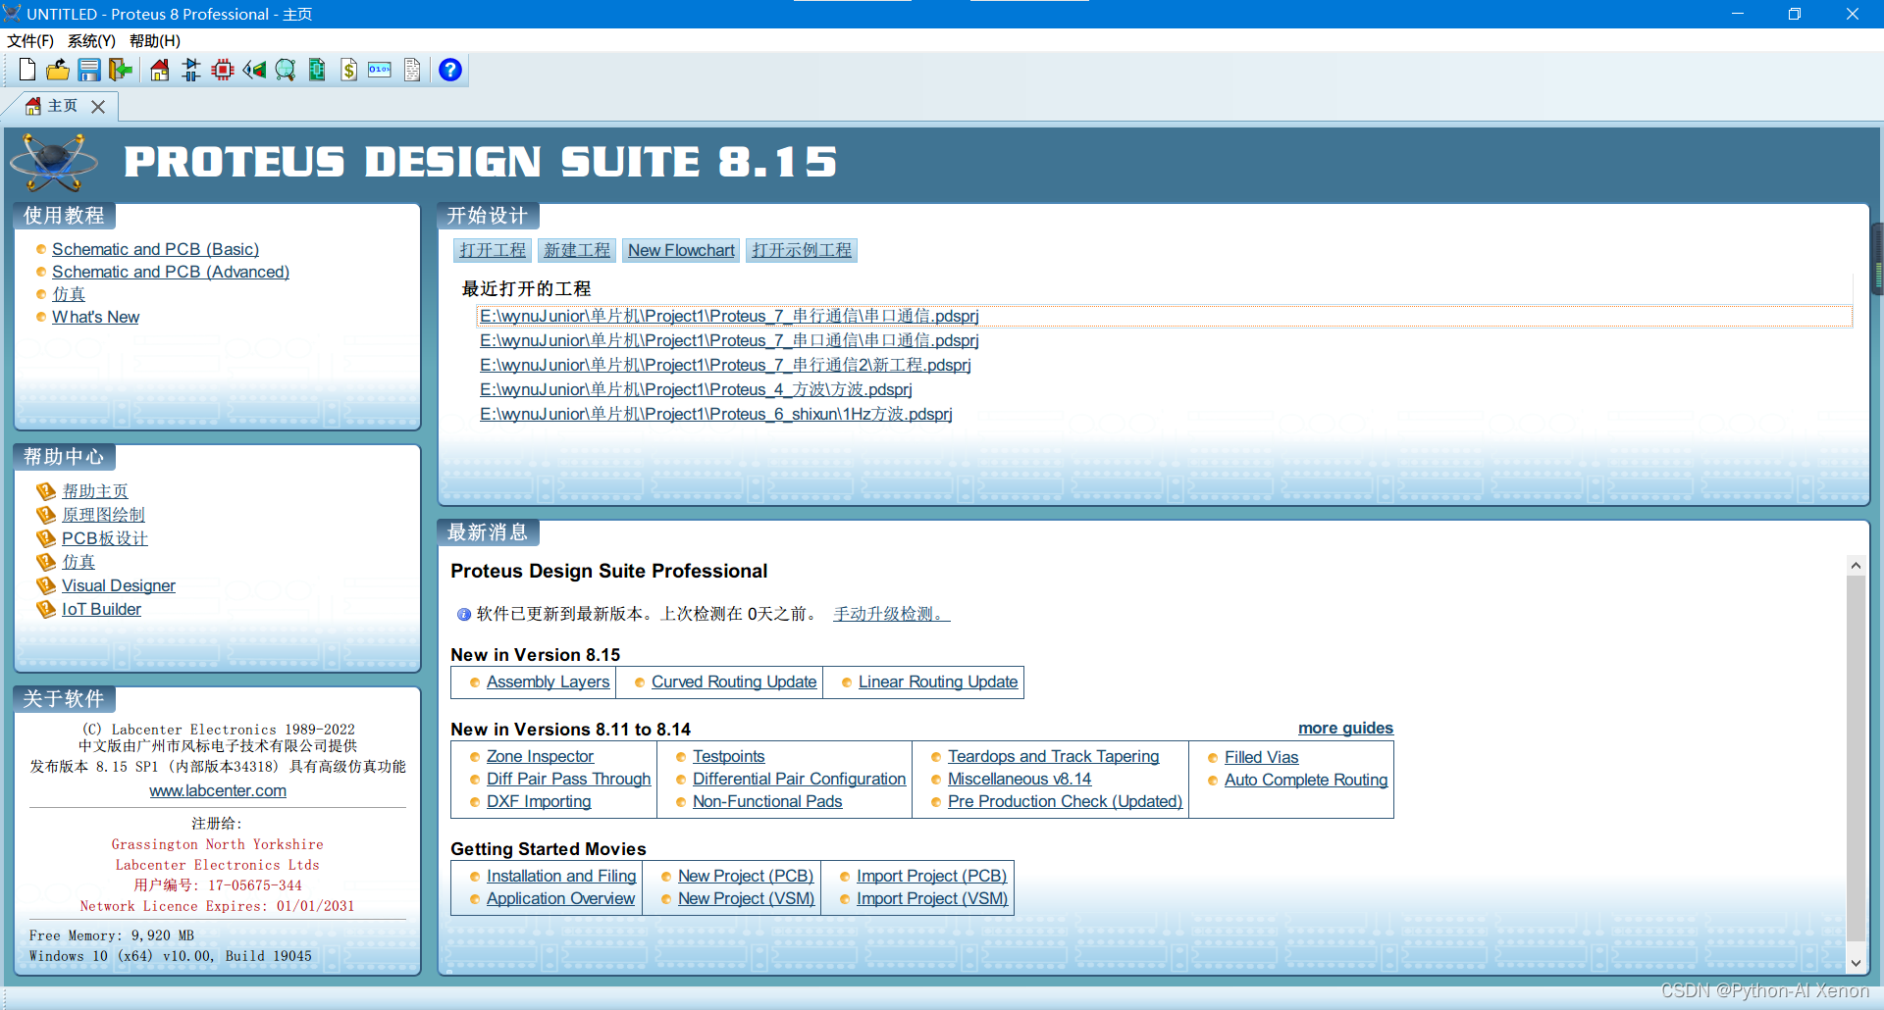Click the New Project toolbar icon
Viewport: 1884px width, 1010px height.
tap(27, 70)
